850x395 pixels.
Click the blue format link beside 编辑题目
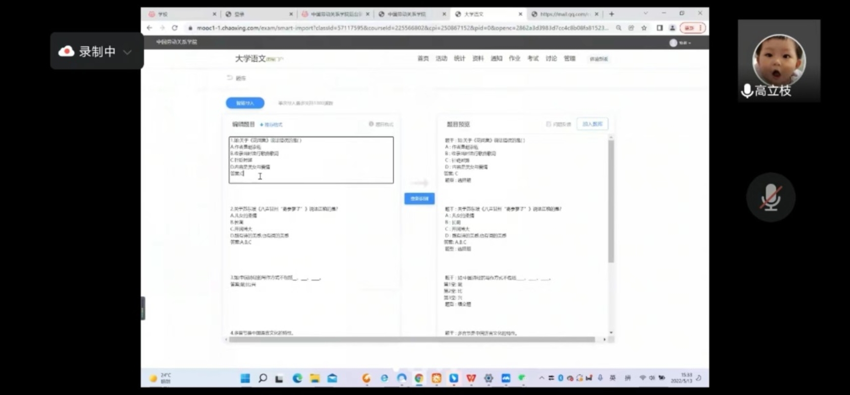(271, 125)
